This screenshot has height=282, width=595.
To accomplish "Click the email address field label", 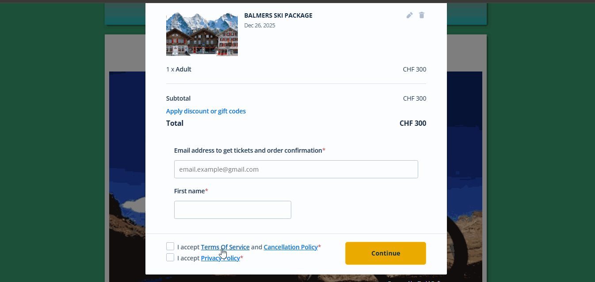I will tap(248, 150).
